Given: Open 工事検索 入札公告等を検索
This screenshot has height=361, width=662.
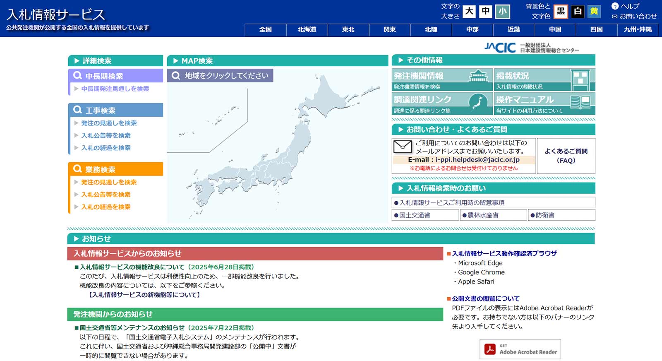Looking at the screenshot, I should click(x=106, y=136).
